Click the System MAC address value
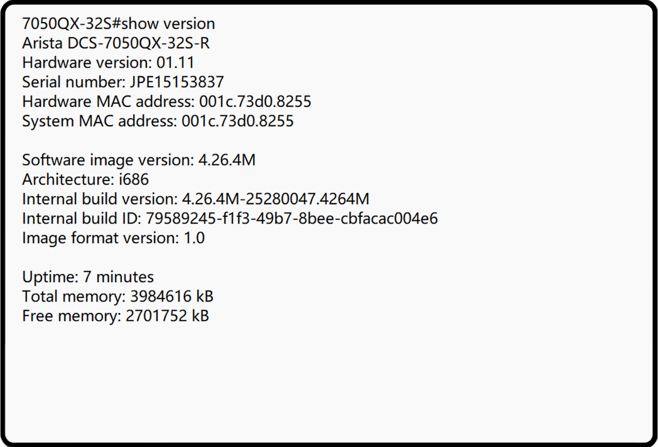The image size is (658, 447). coord(238,121)
